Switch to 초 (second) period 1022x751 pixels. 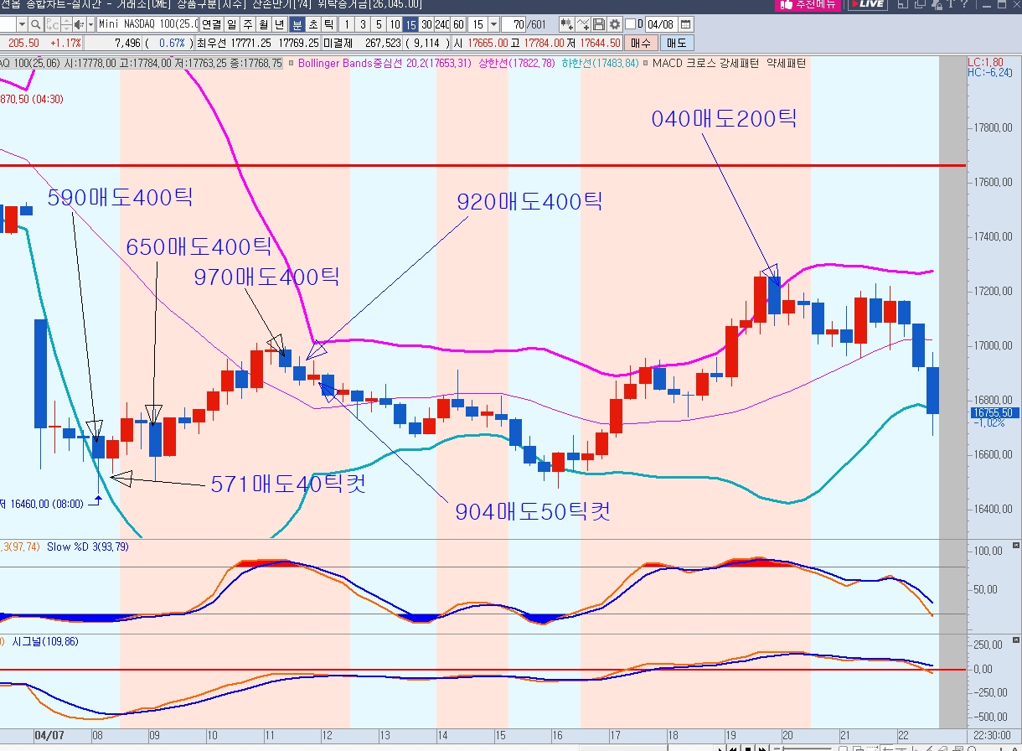click(312, 24)
